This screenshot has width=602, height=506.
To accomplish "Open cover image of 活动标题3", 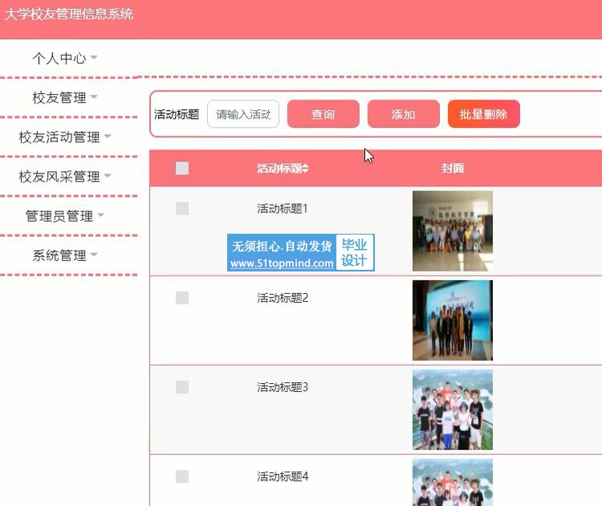I will click(x=453, y=410).
